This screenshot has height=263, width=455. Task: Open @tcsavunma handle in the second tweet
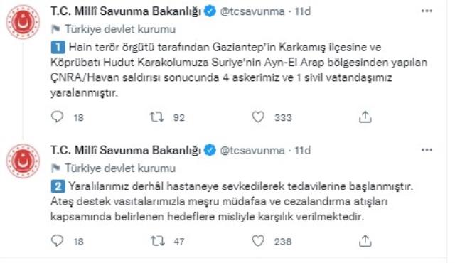pyautogui.click(x=252, y=150)
